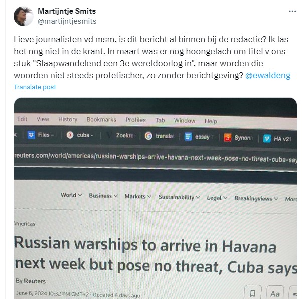The image size is (305, 299).
Task: Expand the Markets dropdown menu
Action: coord(138,197)
